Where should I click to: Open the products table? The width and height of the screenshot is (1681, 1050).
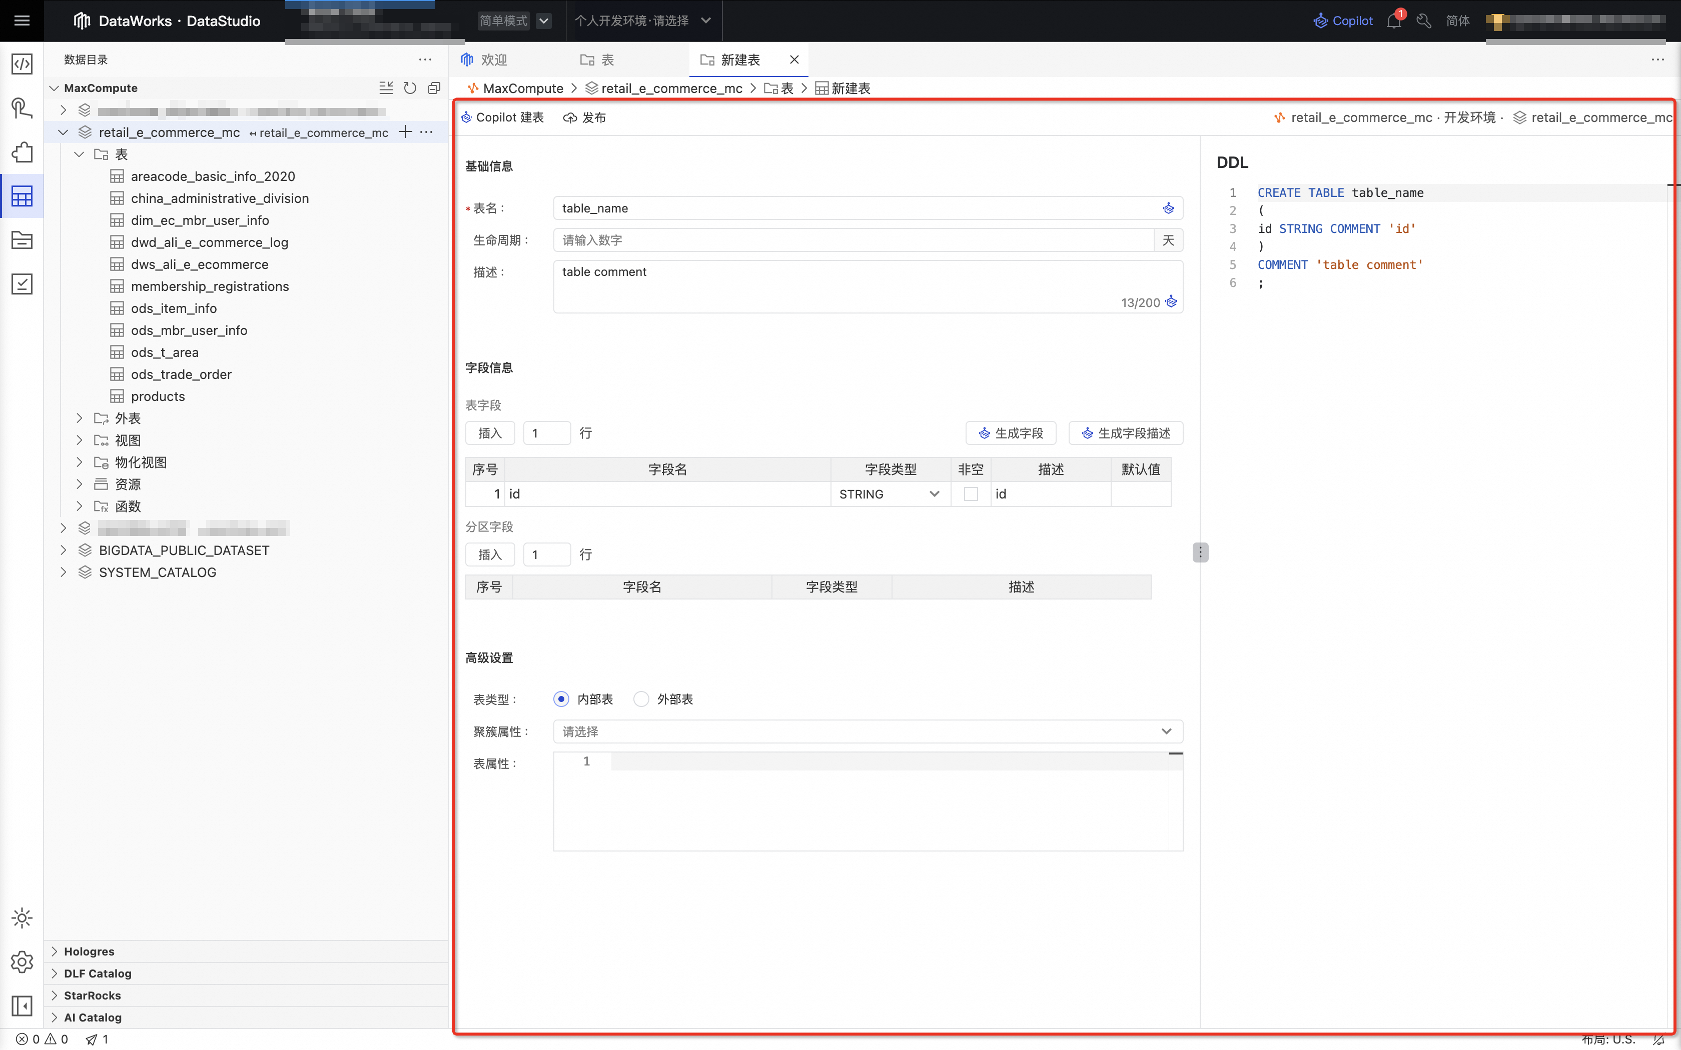(158, 396)
